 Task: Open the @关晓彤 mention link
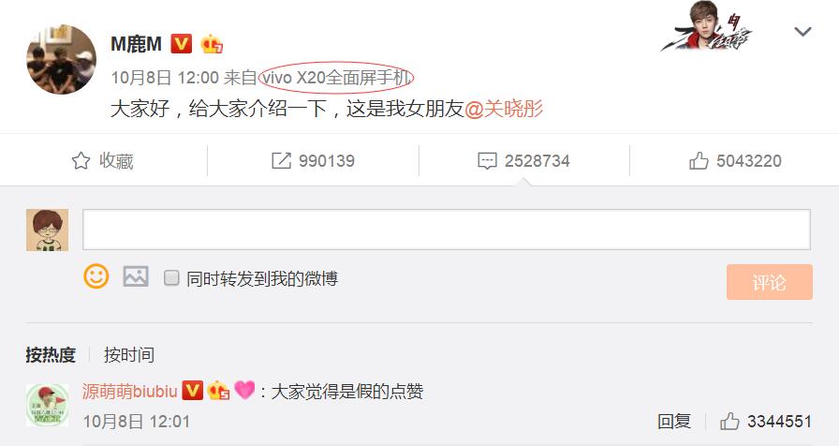pyautogui.click(x=504, y=109)
